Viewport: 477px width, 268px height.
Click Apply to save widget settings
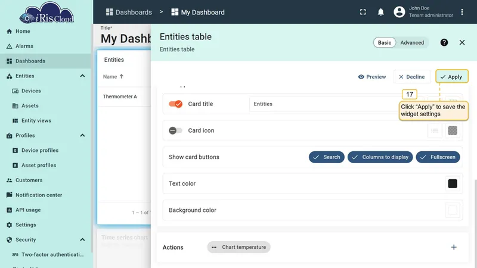point(452,77)
